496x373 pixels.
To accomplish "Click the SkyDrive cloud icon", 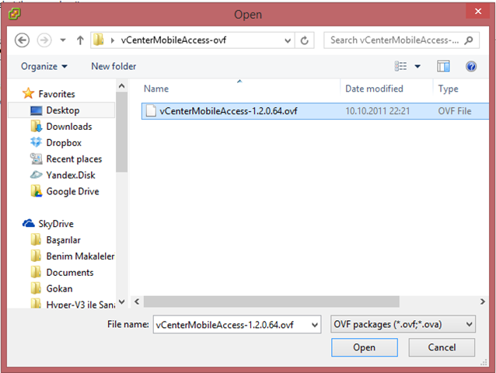I will click(x=28, y=224).
